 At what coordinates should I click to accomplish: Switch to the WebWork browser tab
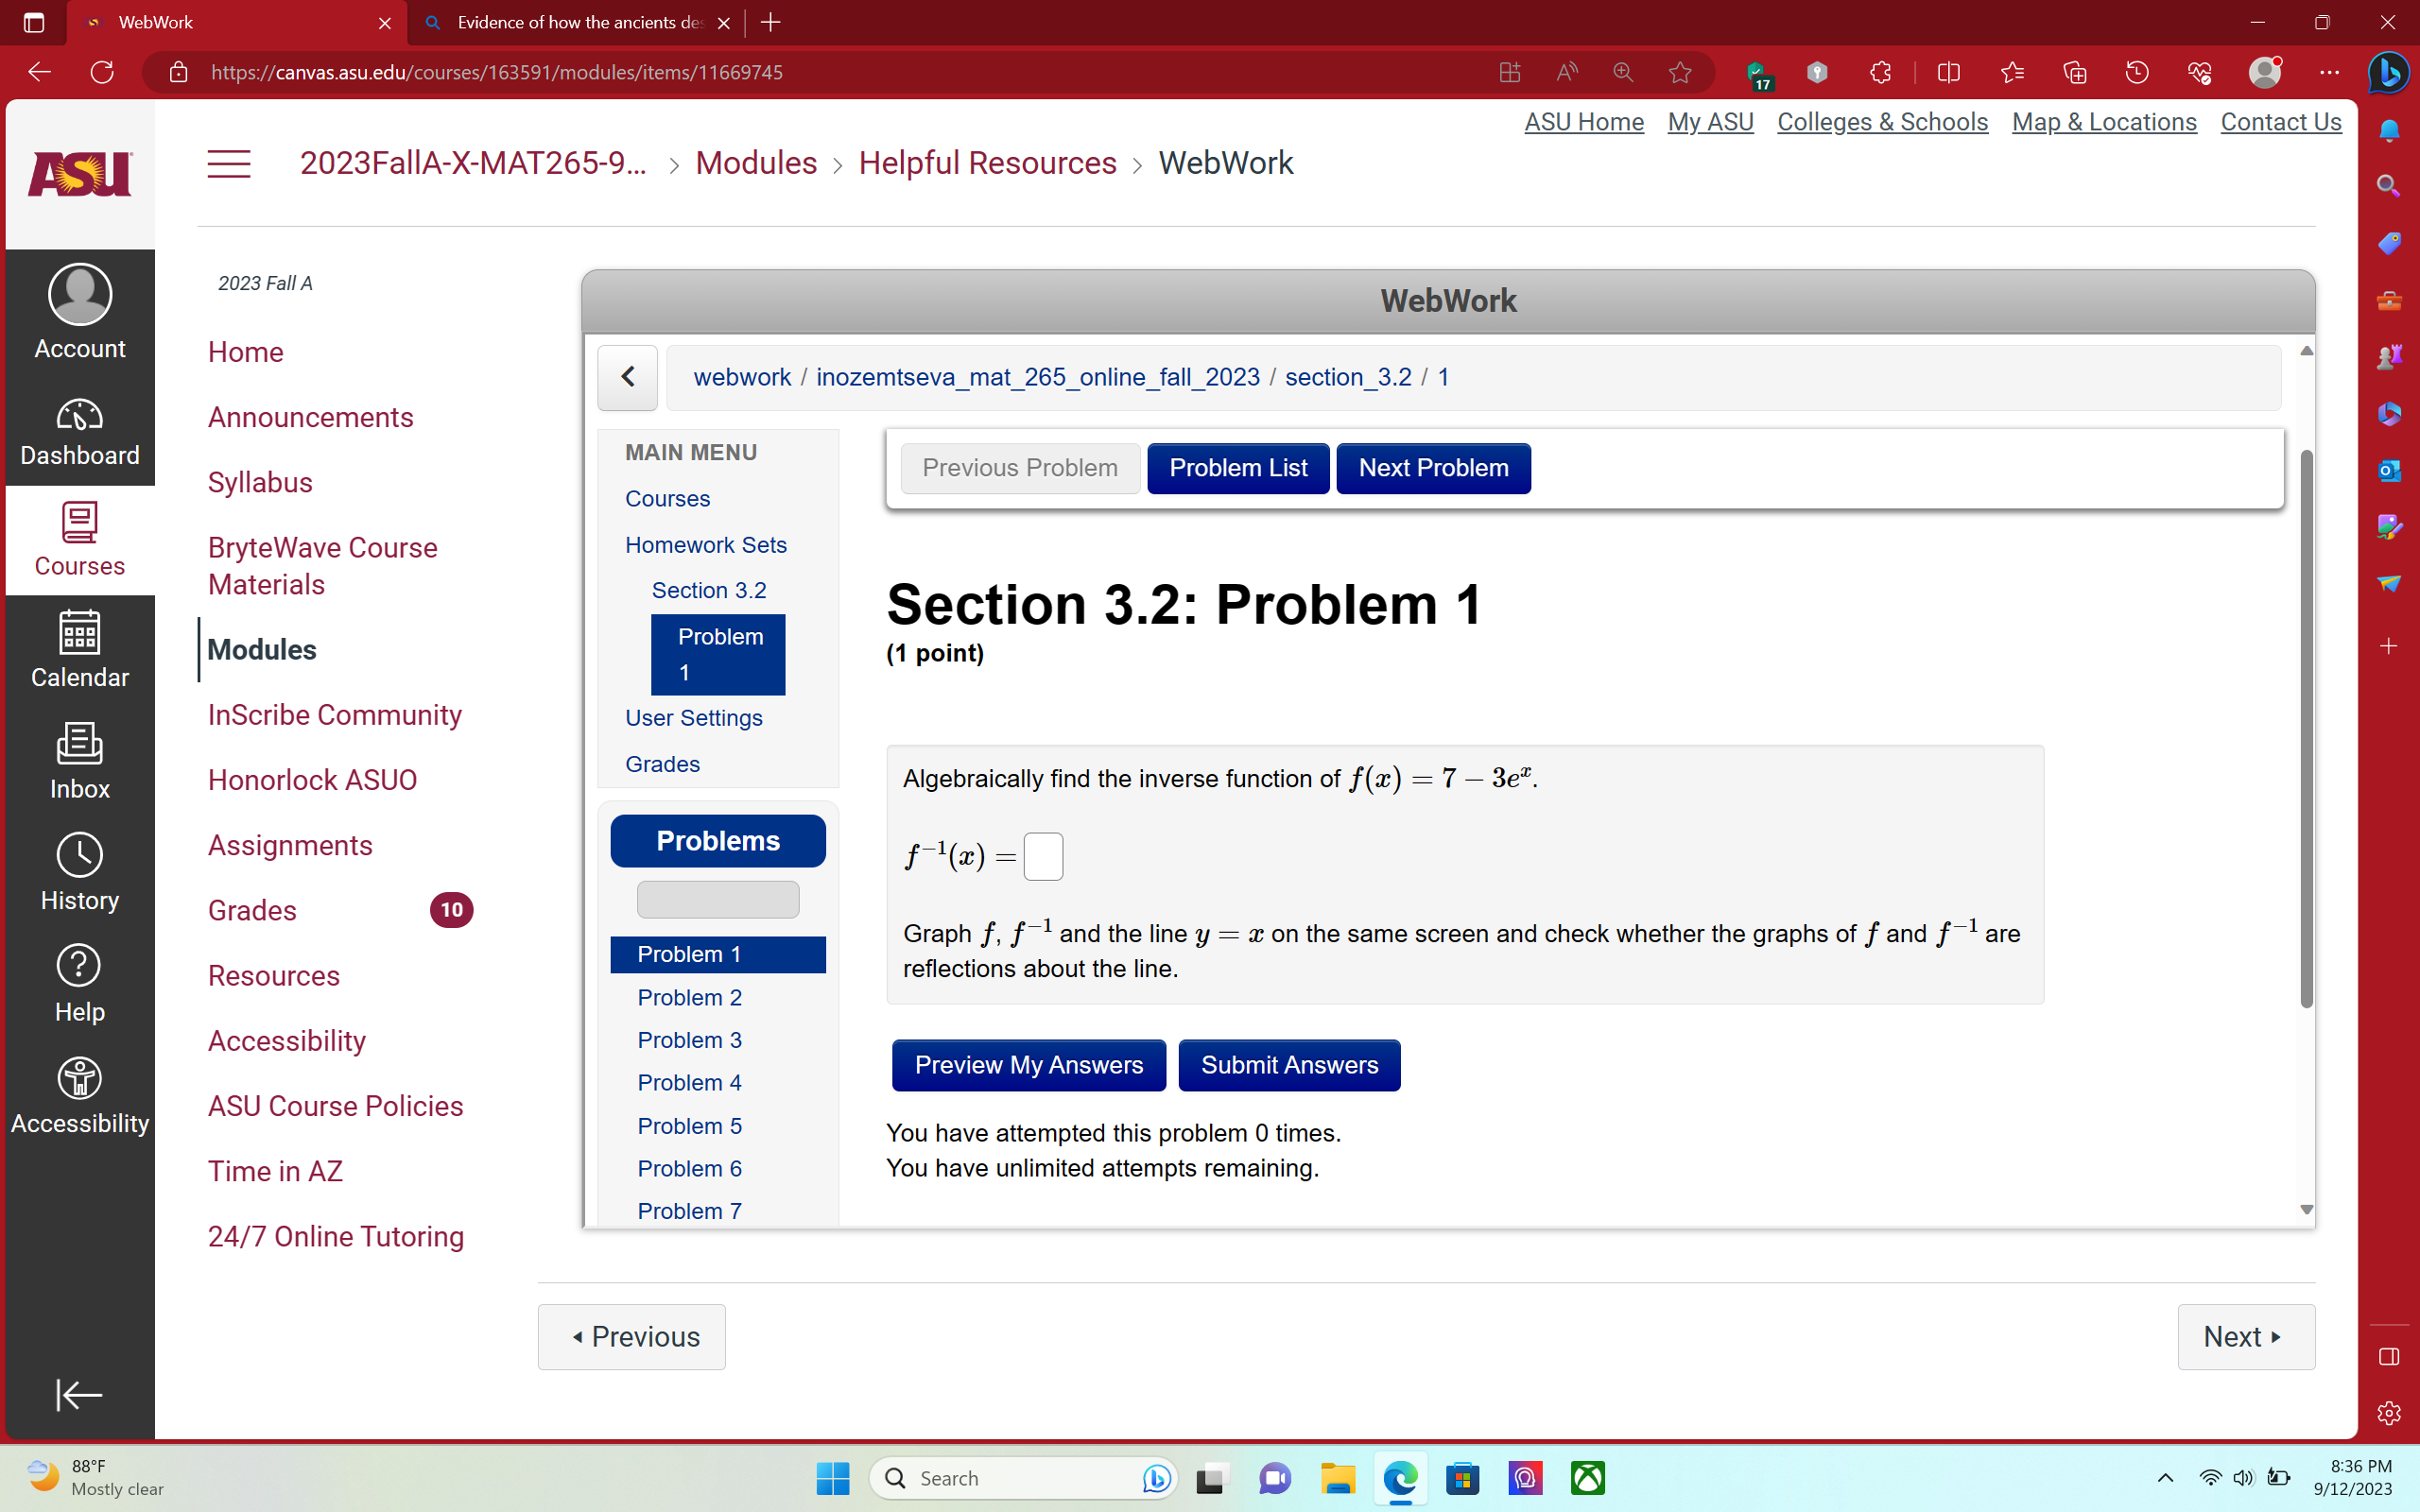point(236,22)
